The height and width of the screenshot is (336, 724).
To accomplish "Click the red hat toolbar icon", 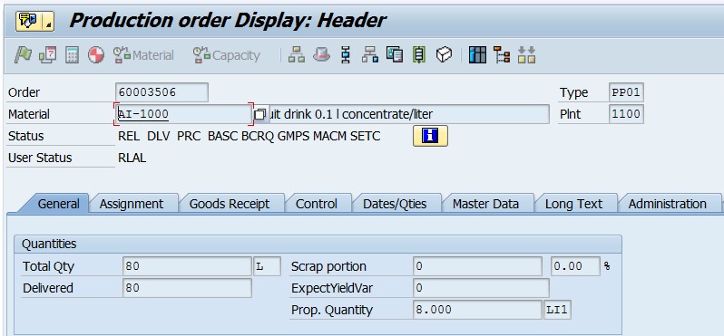I will [321, 55].
